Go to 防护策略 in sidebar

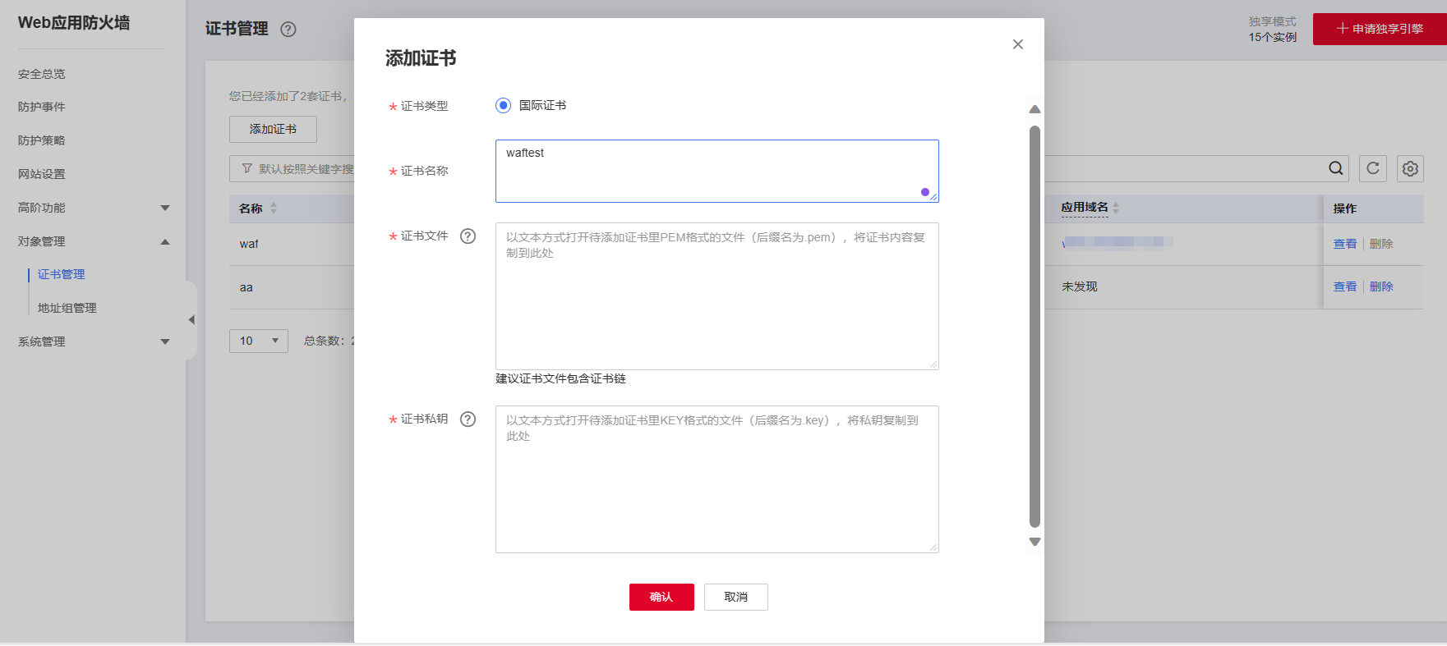coord(42,140)
